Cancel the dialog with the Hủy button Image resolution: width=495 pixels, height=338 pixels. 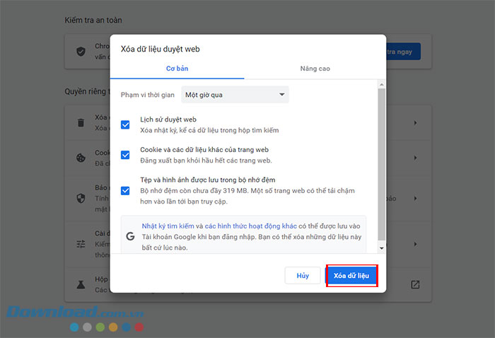pos(303,276)
